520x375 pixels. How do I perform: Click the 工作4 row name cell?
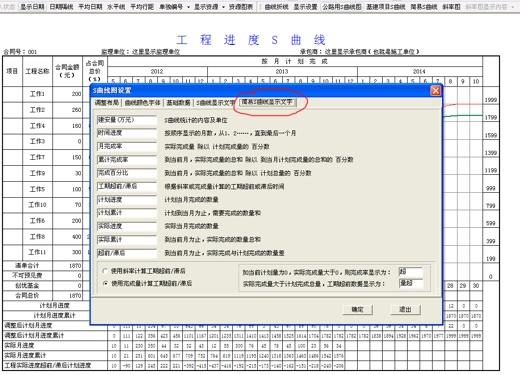pos(37,126)
